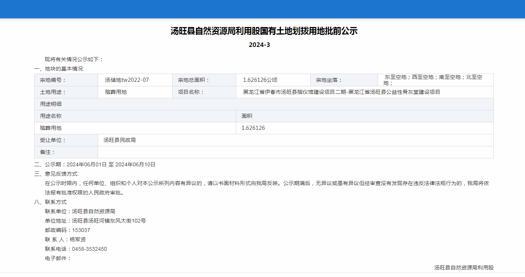Viewport: 525px width, 277px height.
Task: Select the value 汤旺县民政局
Action: point(120,140)
